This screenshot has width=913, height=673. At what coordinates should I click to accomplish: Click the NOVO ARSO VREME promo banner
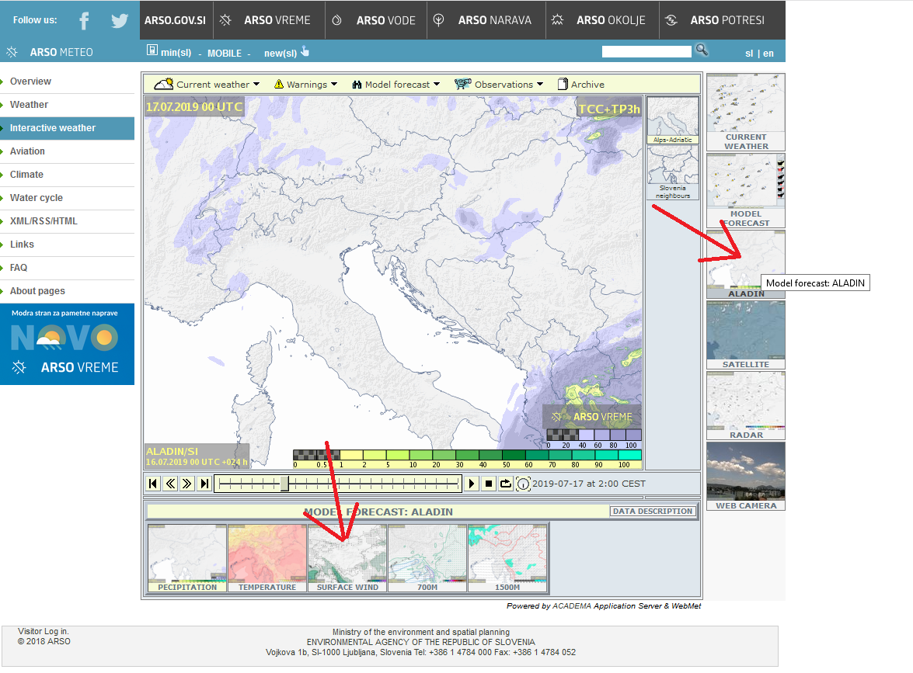68,345
